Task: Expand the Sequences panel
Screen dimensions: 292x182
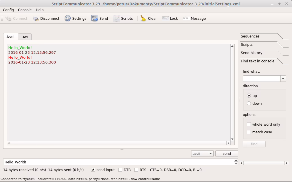Action: tap(250, 36)
